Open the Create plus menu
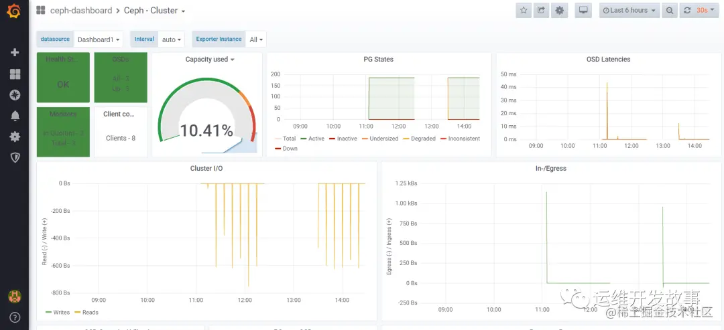Image resolution: width=724 pixels, height=330 pixels. [15, 52]
